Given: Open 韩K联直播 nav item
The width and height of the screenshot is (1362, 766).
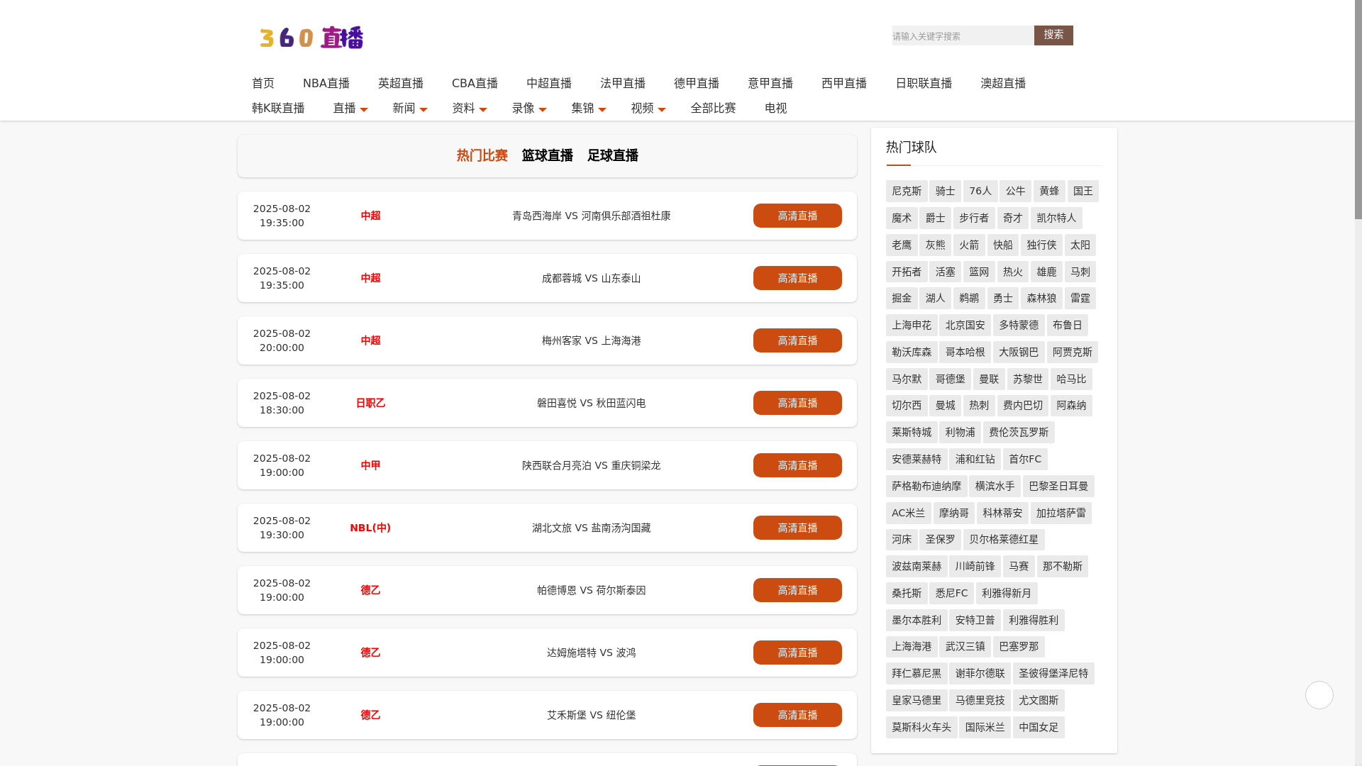Looking at the screenshot, I should pyautogui.click(x=278, y=108).
